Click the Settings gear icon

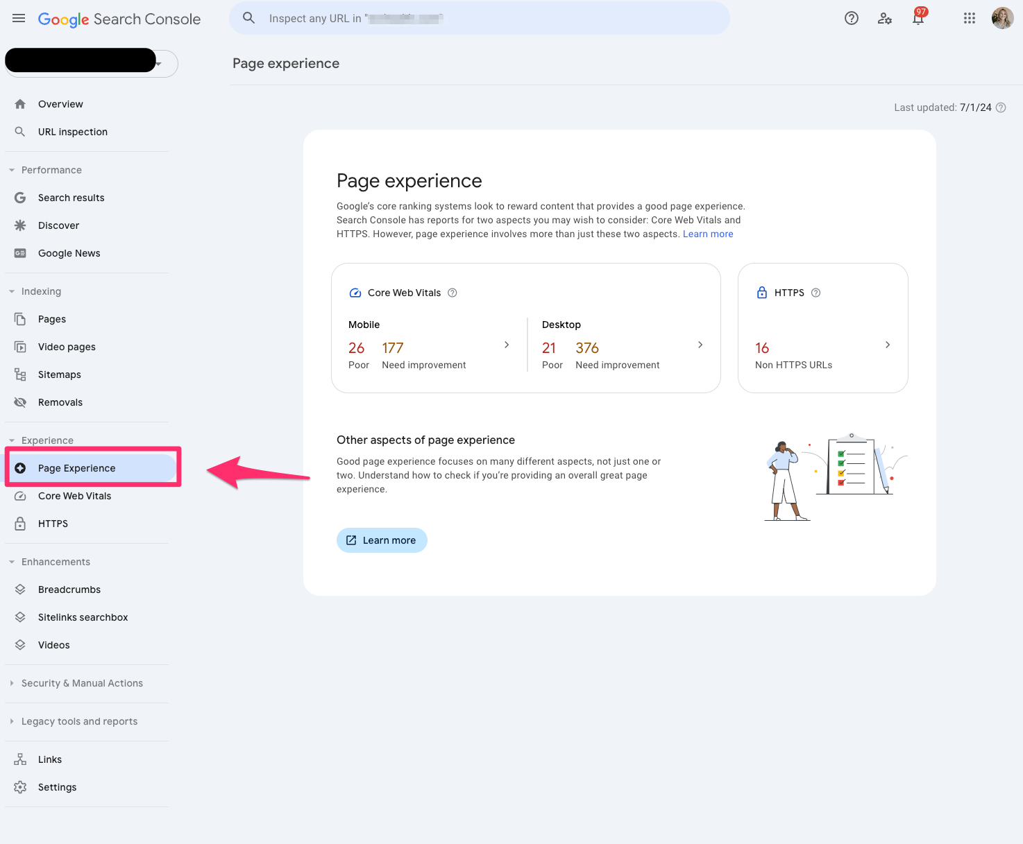click(20, 787)
